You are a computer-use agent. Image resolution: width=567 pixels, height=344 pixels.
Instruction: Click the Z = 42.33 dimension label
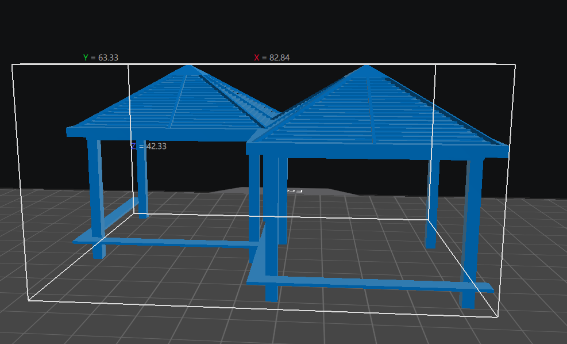click(149, 146)
